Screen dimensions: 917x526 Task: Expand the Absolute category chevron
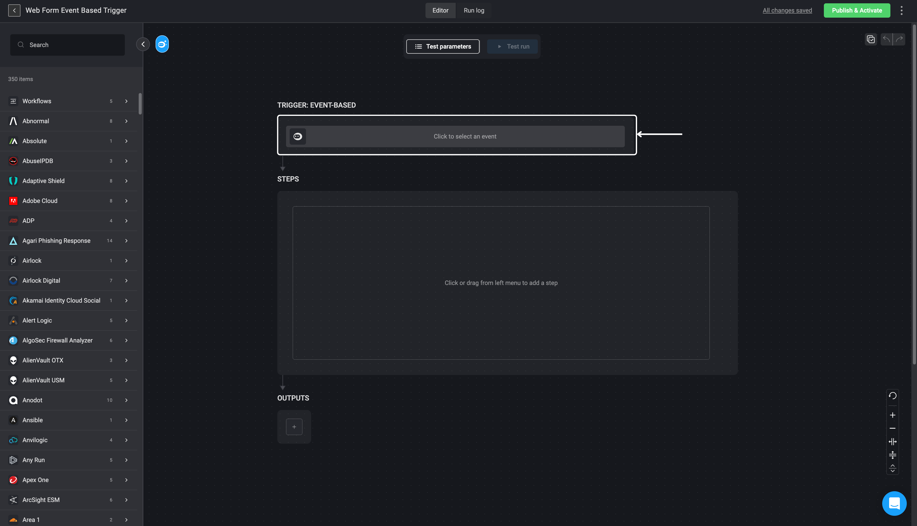(126, 141)
